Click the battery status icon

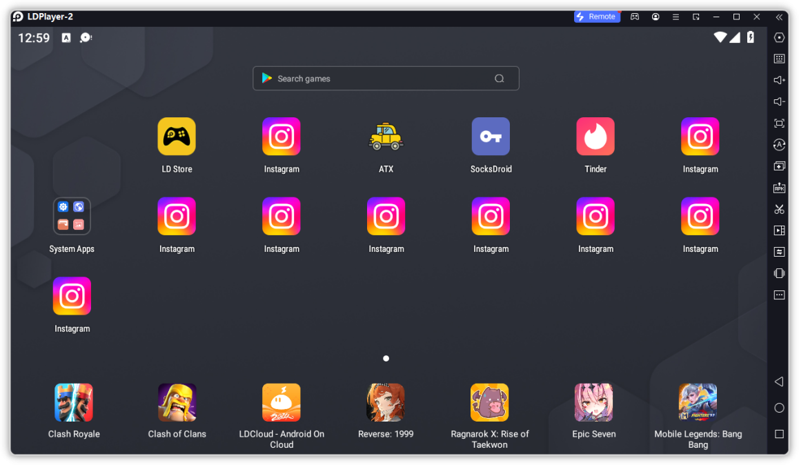(x=751, y=37)
